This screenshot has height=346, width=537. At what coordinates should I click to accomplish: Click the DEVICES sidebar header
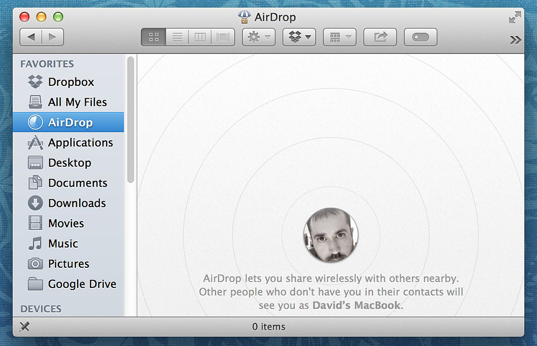click(x=41, y=309)
